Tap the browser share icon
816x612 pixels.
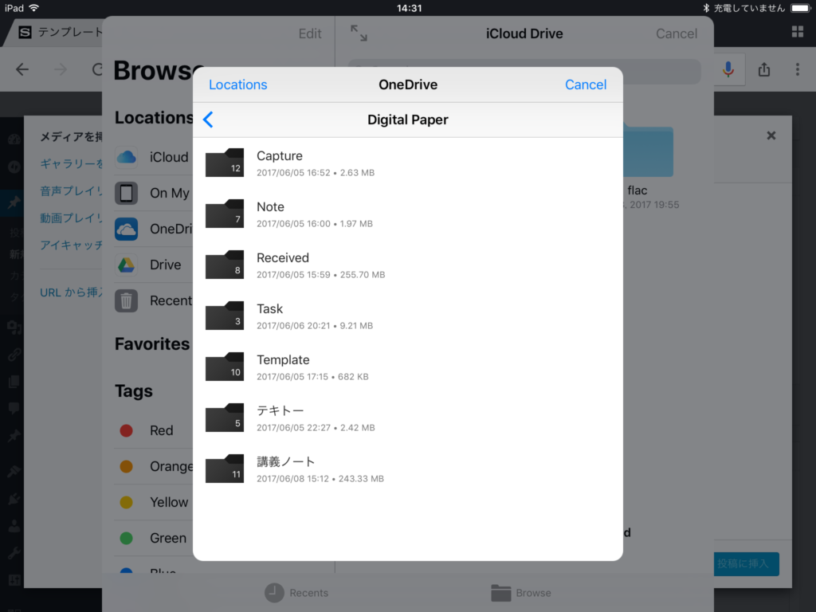[x=764, y=69]
